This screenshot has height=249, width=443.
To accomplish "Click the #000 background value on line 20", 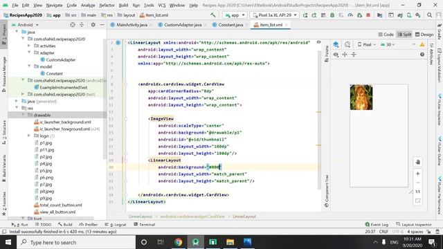I will pos(214,167).
